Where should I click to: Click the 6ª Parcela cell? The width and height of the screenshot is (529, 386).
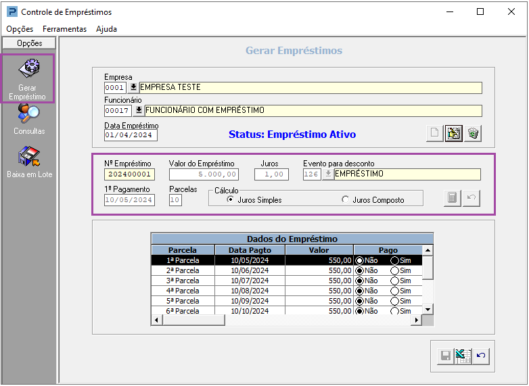183,310
